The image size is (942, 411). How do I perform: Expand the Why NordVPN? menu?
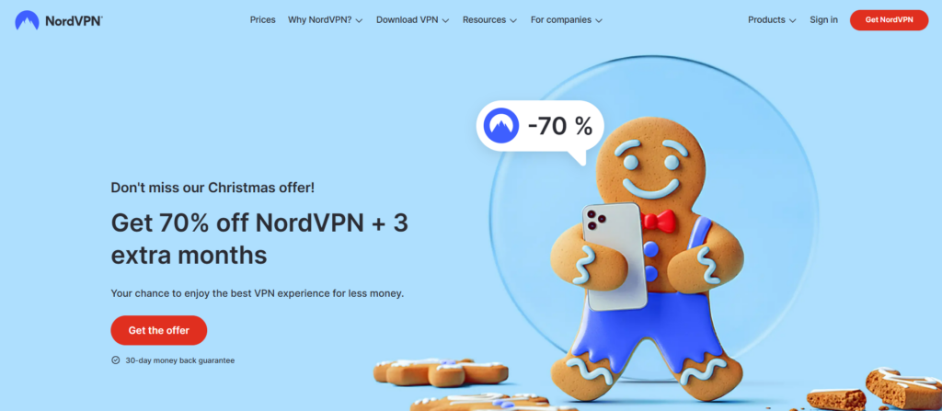click(325, 20)
